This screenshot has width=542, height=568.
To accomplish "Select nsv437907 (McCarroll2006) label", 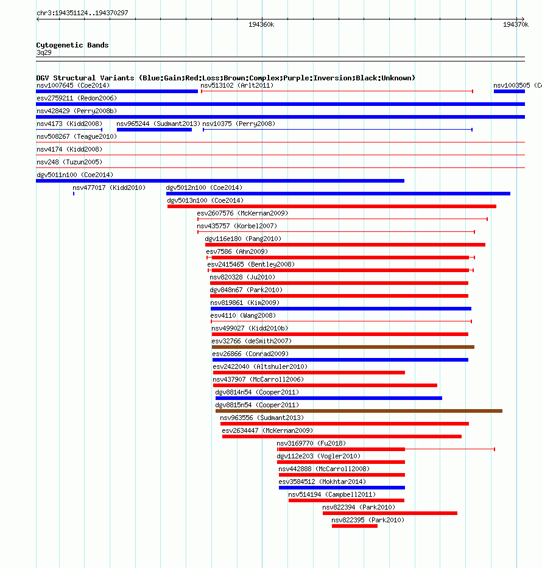I will [258, 379].
